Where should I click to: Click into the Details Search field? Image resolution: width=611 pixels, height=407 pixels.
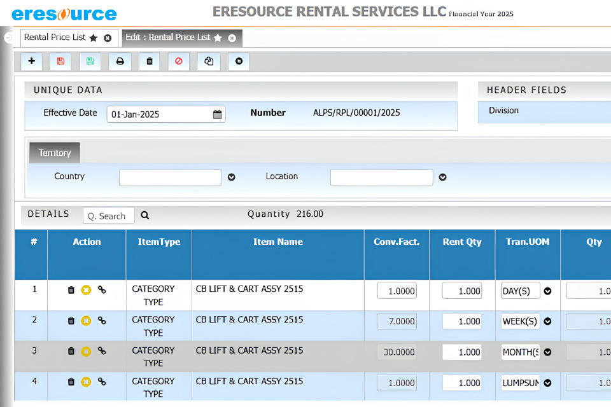(x=109, y=216)
